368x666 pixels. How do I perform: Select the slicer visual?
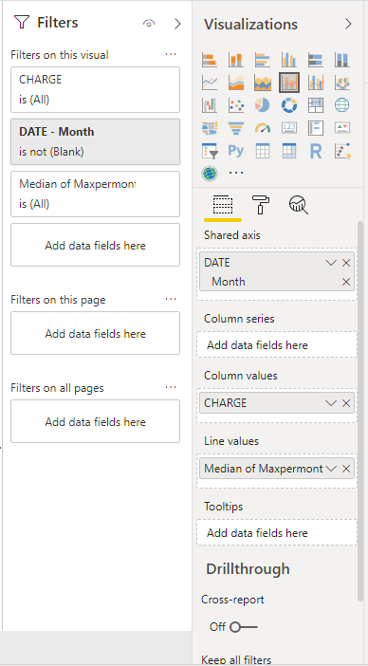pyautogui.click(x=210, y=150)
